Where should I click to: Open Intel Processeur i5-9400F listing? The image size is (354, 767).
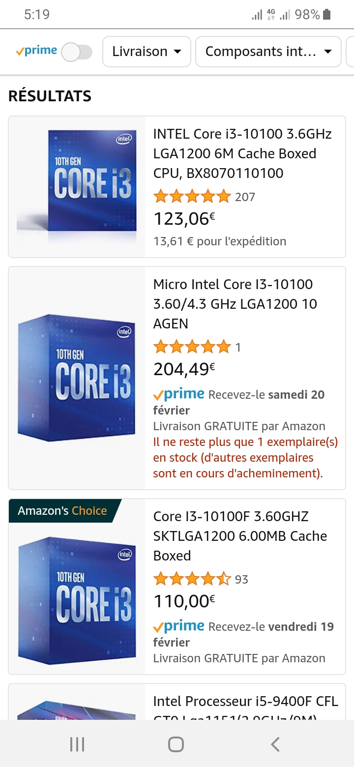[x=245, y=702]
